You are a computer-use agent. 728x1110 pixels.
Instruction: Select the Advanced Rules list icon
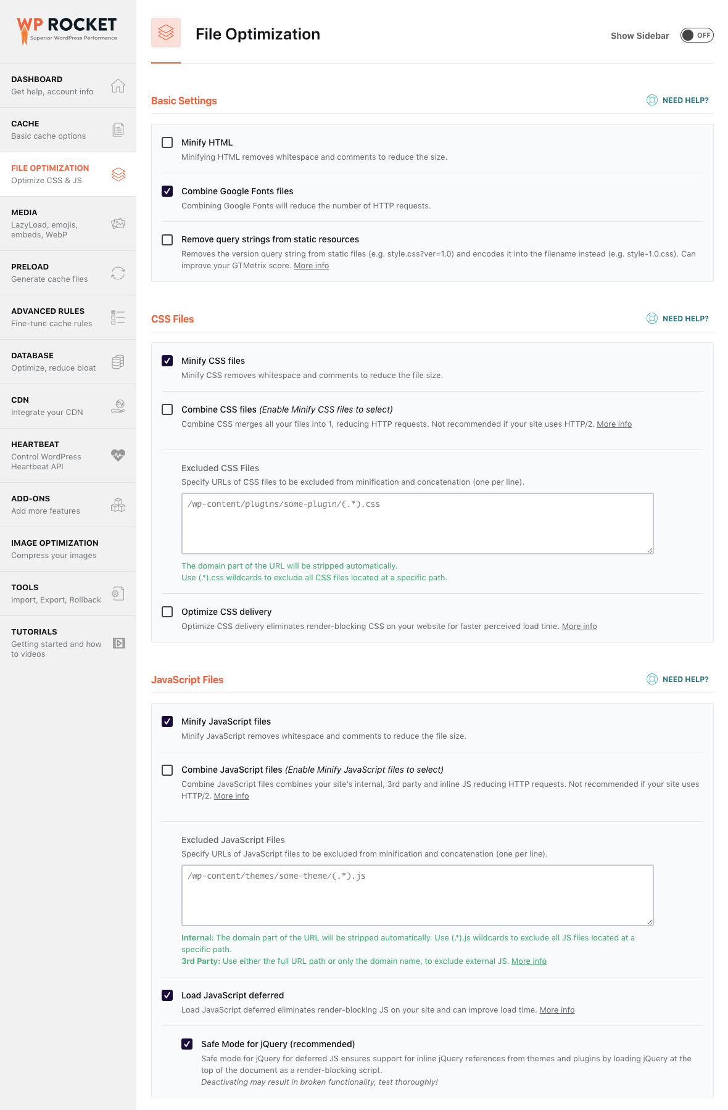(118, 317)
